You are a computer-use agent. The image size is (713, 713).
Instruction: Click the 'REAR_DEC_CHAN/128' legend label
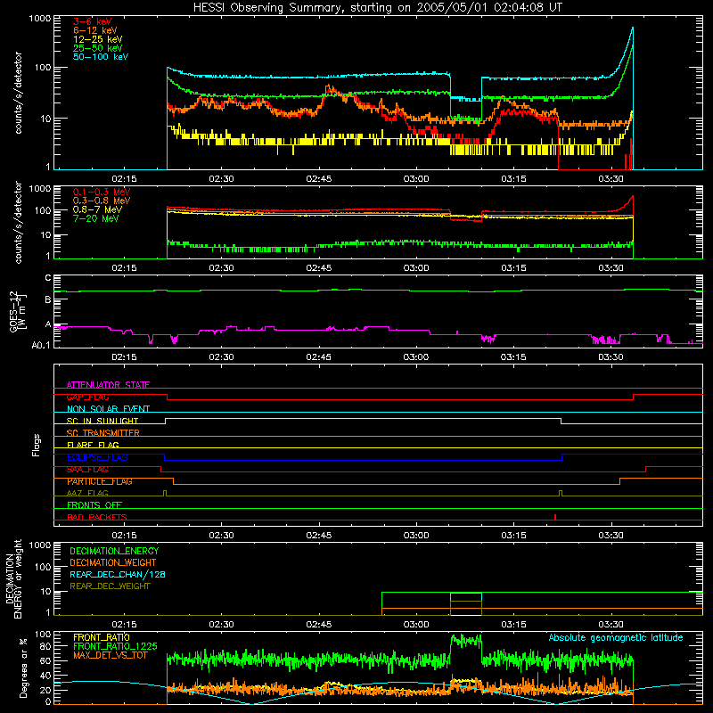pyautogui.click(x=118, y=574)
